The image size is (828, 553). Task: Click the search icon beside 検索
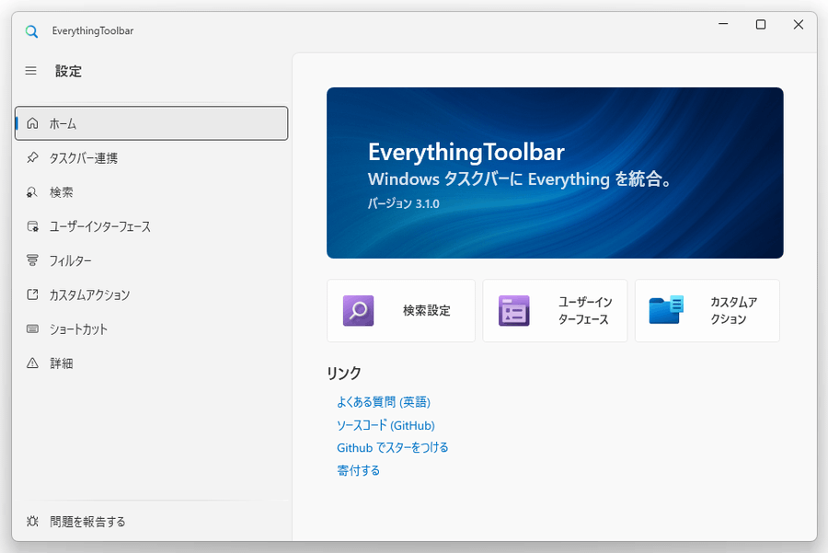coord(32,191)
